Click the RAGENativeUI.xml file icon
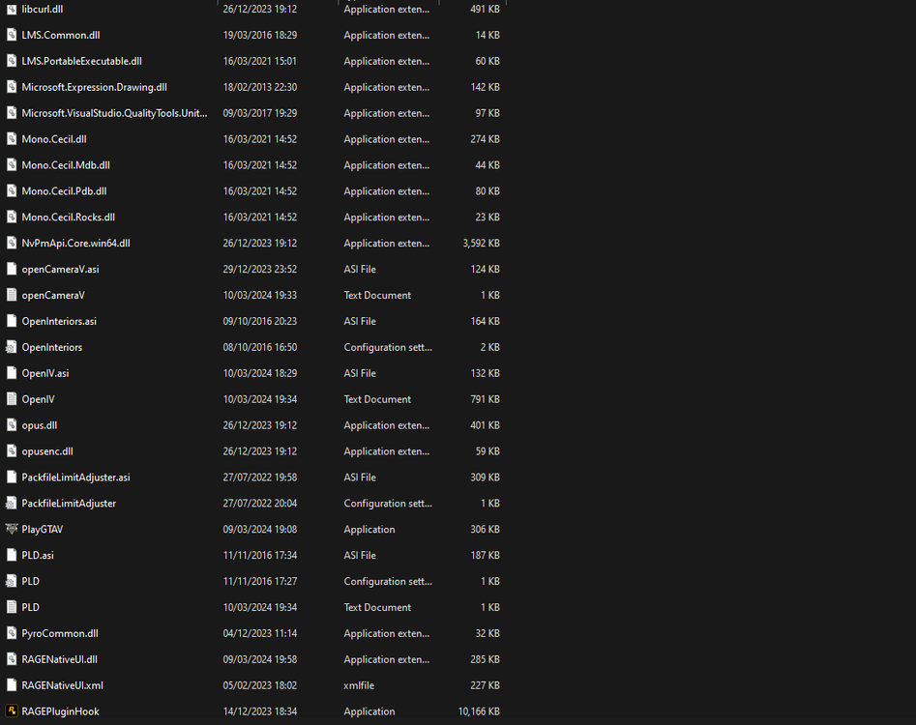This screenshot has width=916, height=725. click(11, 685)
